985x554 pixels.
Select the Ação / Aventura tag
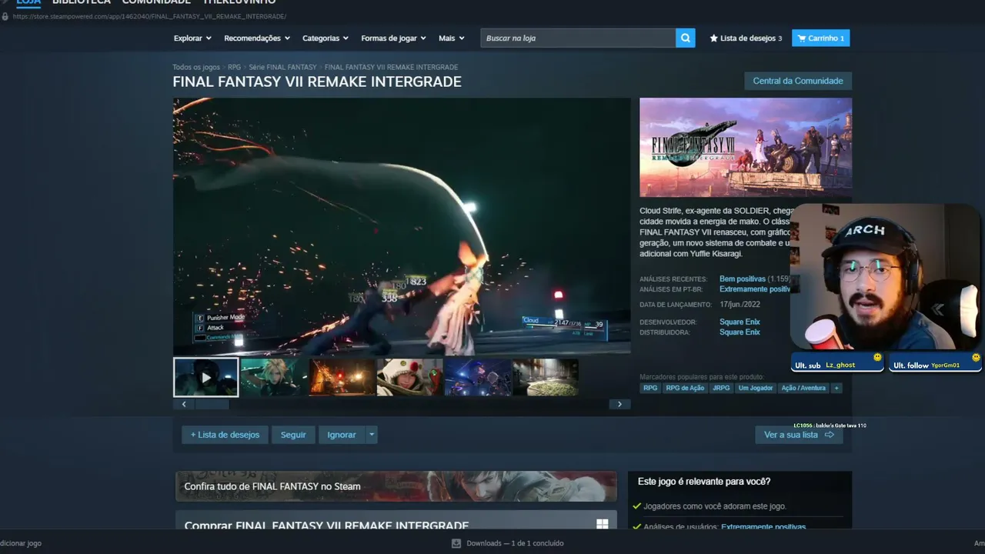coord(803,388)
